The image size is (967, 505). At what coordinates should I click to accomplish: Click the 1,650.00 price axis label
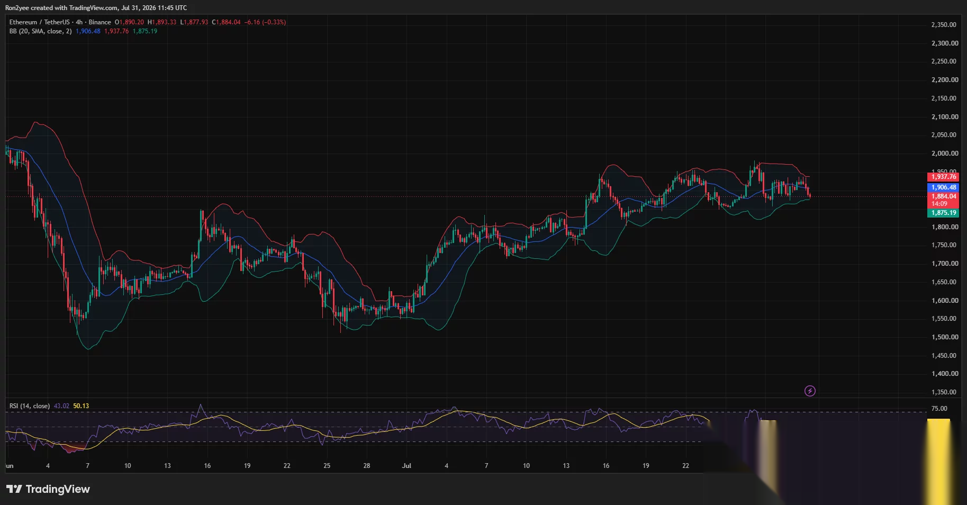(x=945, y=282)
